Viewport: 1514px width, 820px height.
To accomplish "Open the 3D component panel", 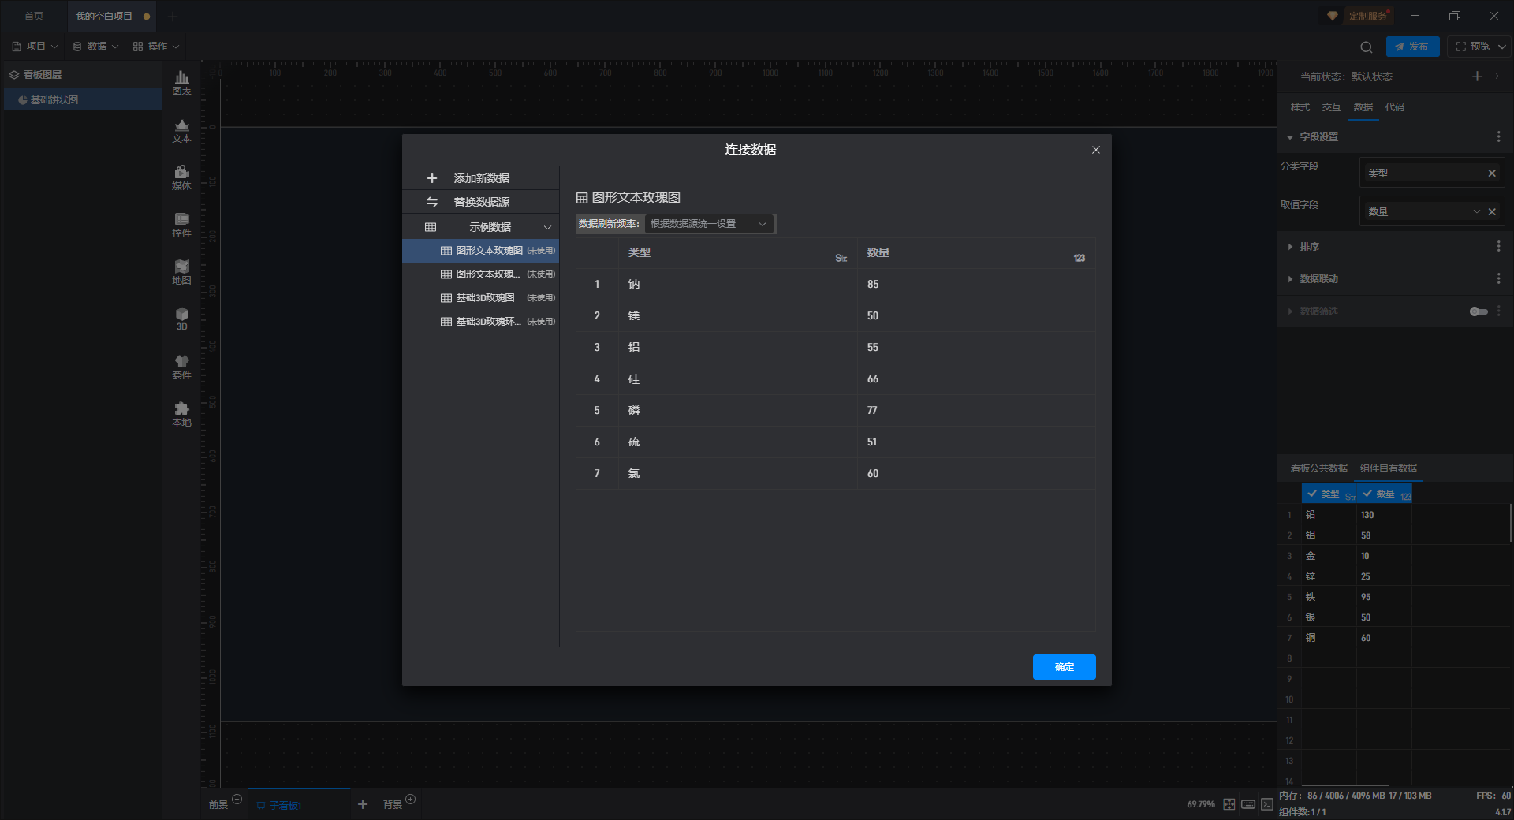I will point(181,319).
